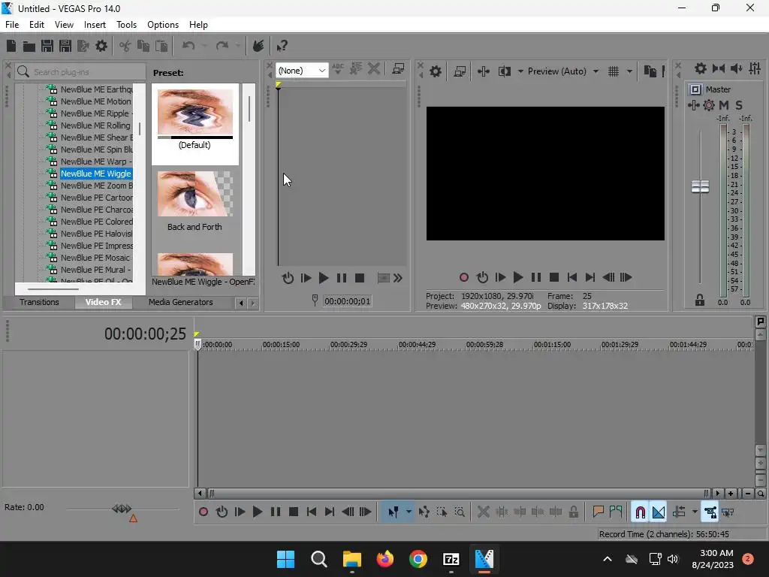Toggle Enable Snapping magnet icon
The width and height of the screenshot is (769, 577).
pyautogui.click(x=641, y=512)
